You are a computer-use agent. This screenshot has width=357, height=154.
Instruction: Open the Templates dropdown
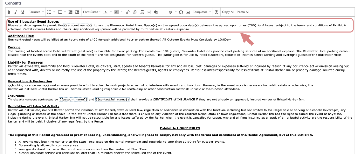pyautogui.click(x=202, y=12)
